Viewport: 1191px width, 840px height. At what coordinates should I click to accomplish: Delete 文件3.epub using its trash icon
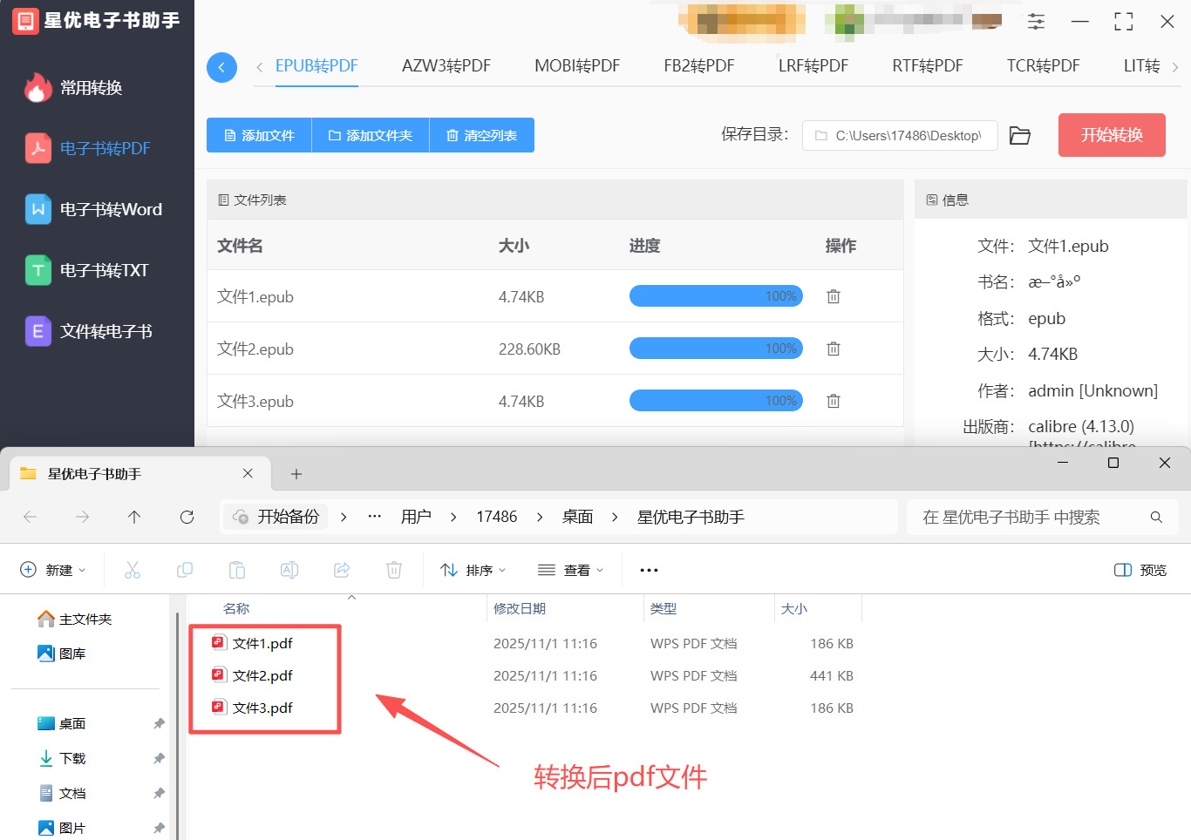(x=834, y=401)
